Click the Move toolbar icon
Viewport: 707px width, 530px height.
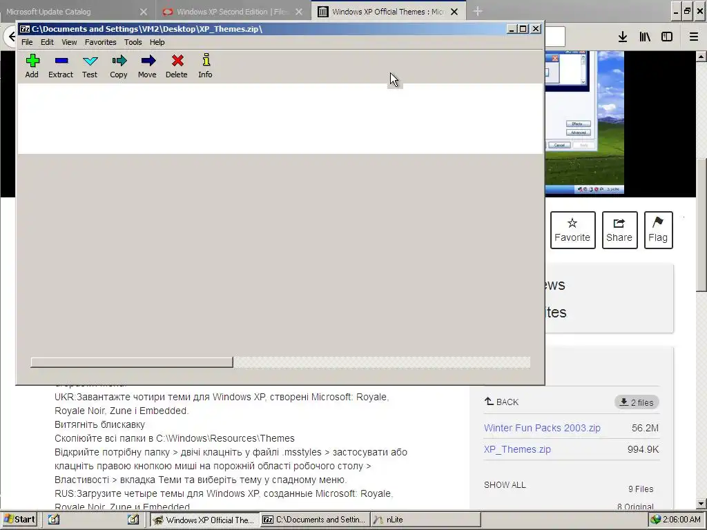point(148,66)
